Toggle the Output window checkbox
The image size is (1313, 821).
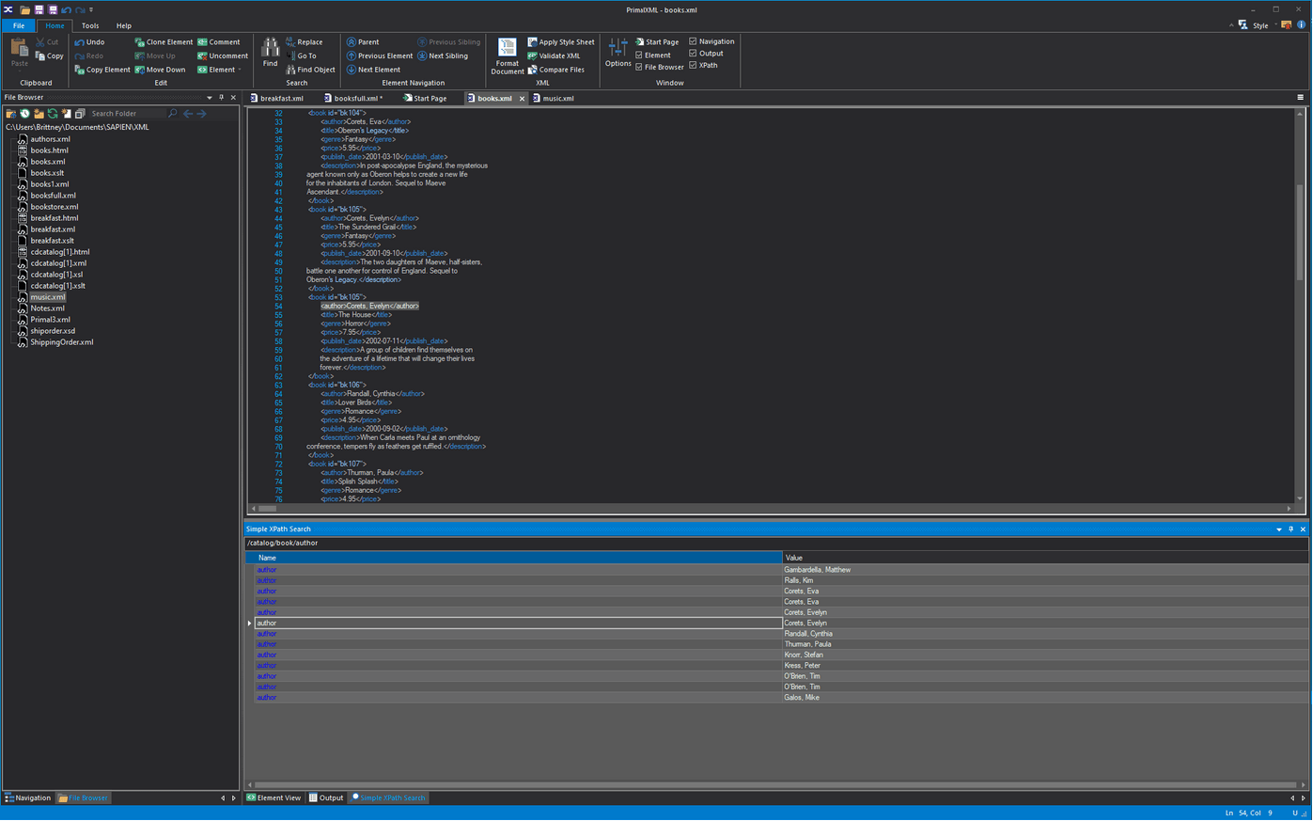click(706, 54)
